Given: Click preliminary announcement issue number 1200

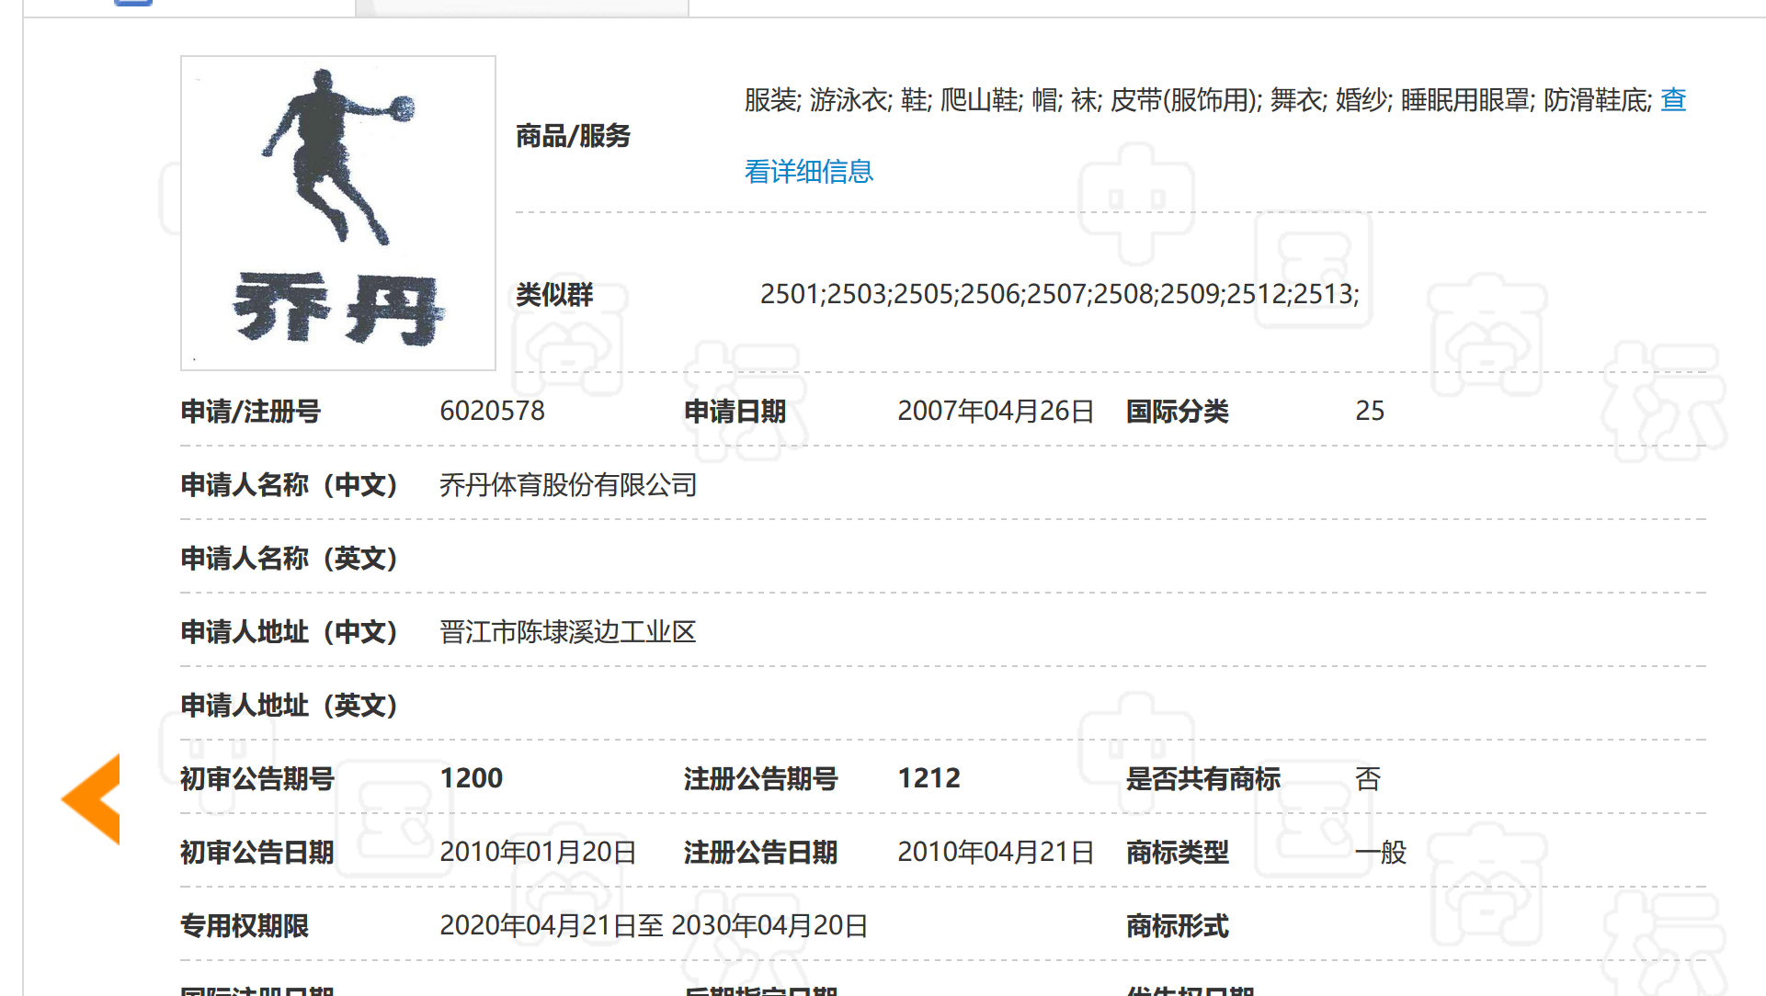Looking at the screenshot, I should coord(472,778).
